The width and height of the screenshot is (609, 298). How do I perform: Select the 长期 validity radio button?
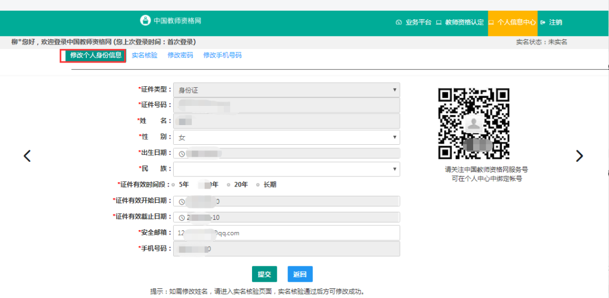(258, 185)
